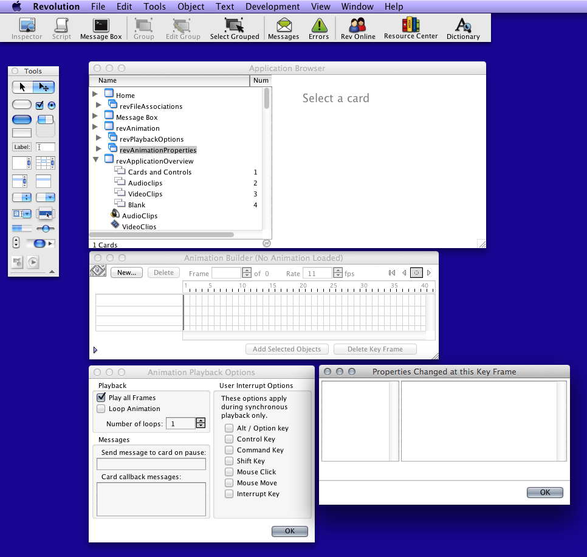Open the Apple menu
Viewport: 587px width, 557px height.
click(17, 6)
